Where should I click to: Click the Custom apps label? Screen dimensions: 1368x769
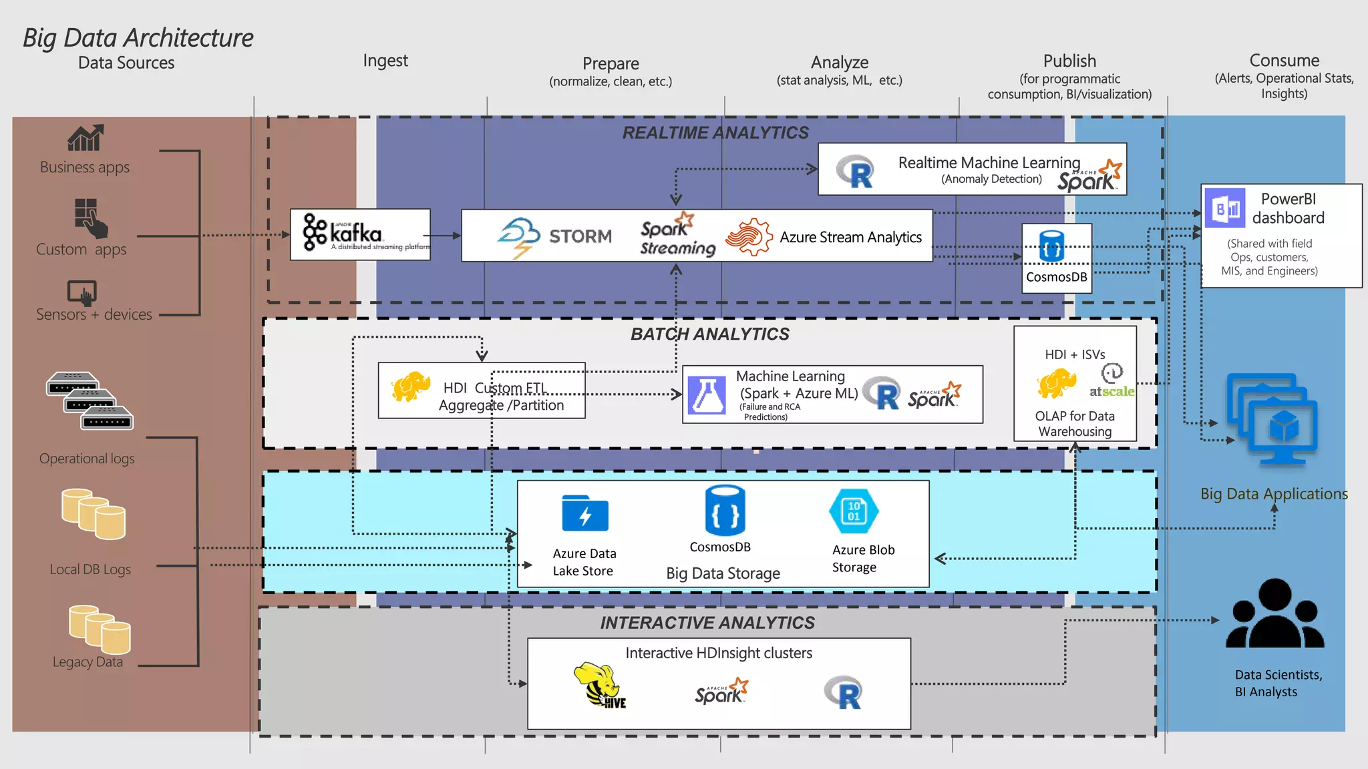tap(81, 250)
